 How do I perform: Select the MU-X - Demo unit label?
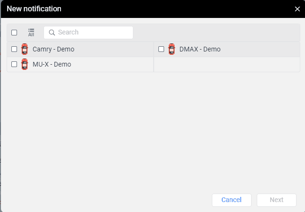point(52,64)
